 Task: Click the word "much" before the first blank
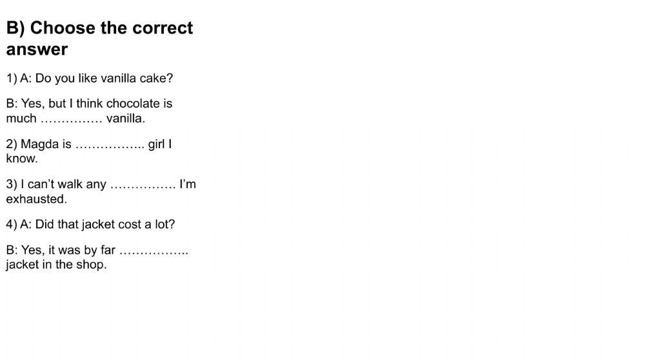tap(21, 119)
